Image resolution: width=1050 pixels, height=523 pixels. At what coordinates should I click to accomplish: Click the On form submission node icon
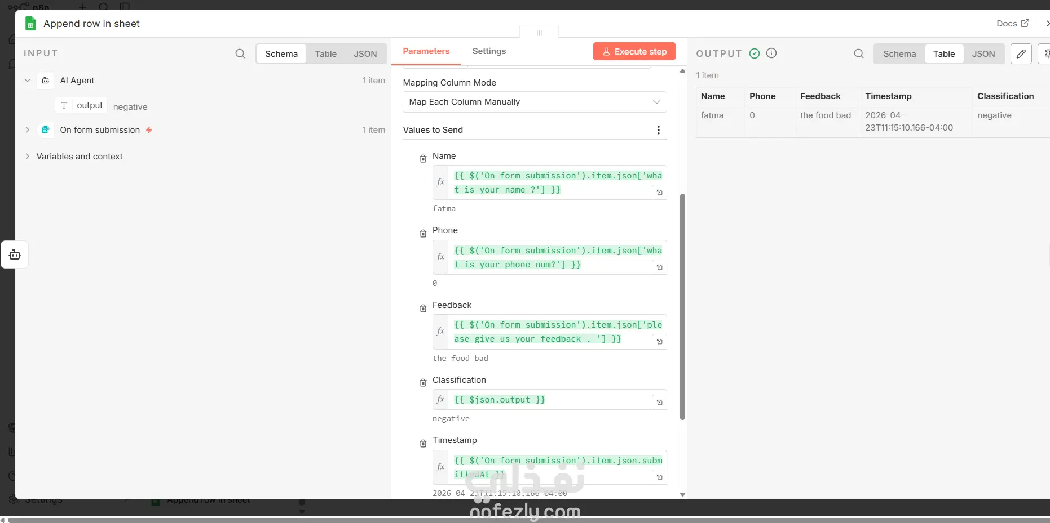click(46, 130)
